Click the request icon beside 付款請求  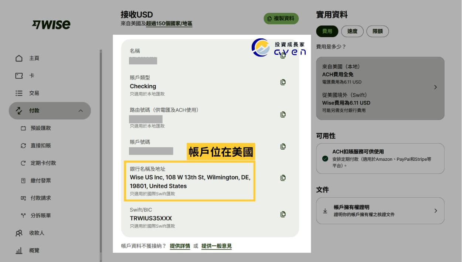click(x=23, y=198)
